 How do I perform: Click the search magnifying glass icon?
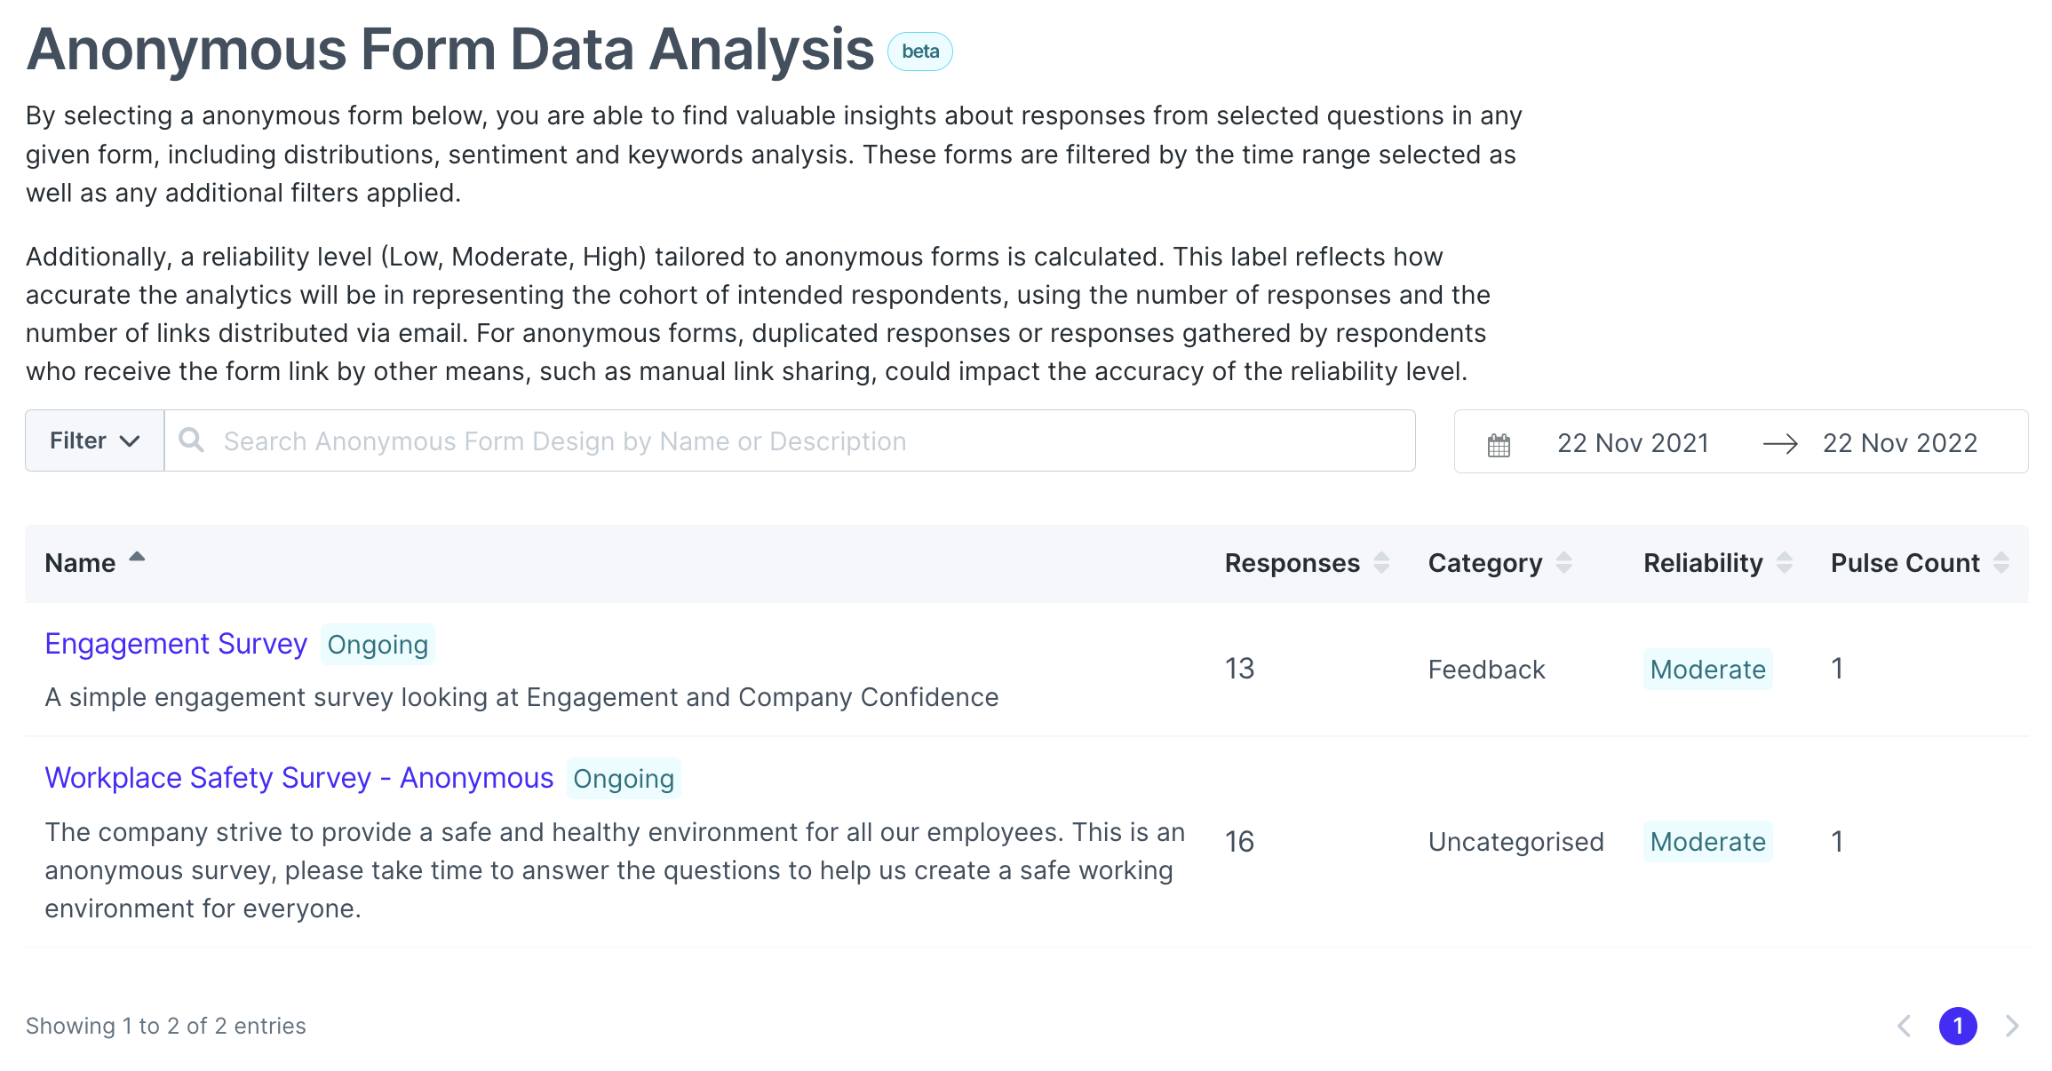[x=192, y=440]
